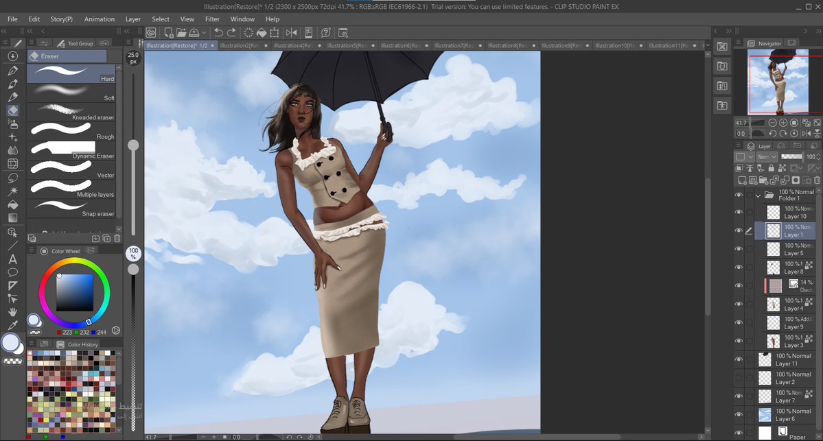Open the canvas tab list dropdown arrow
This screenshot has width=823, height=441.
[708, 46]
